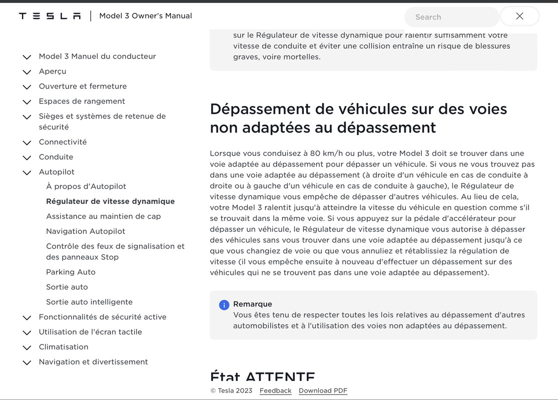The image size is (558, 400).
Task: Expand Sièges et systèmes de retenue chevron
Action: click(27, 116)
